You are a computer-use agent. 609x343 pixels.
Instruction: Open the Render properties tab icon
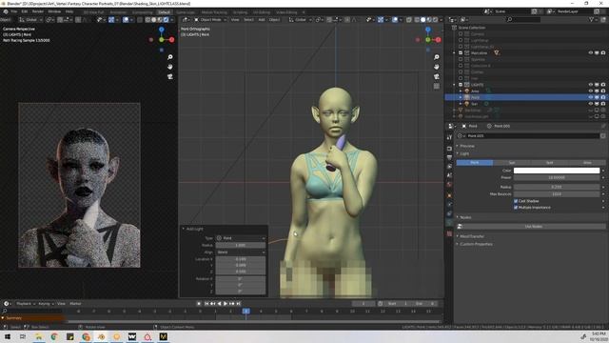click(x=449, y=149)
